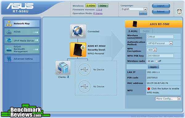This screenshot has height=118, width=185.
Task: Click the Wireless name SSID field
Action: 160,37
